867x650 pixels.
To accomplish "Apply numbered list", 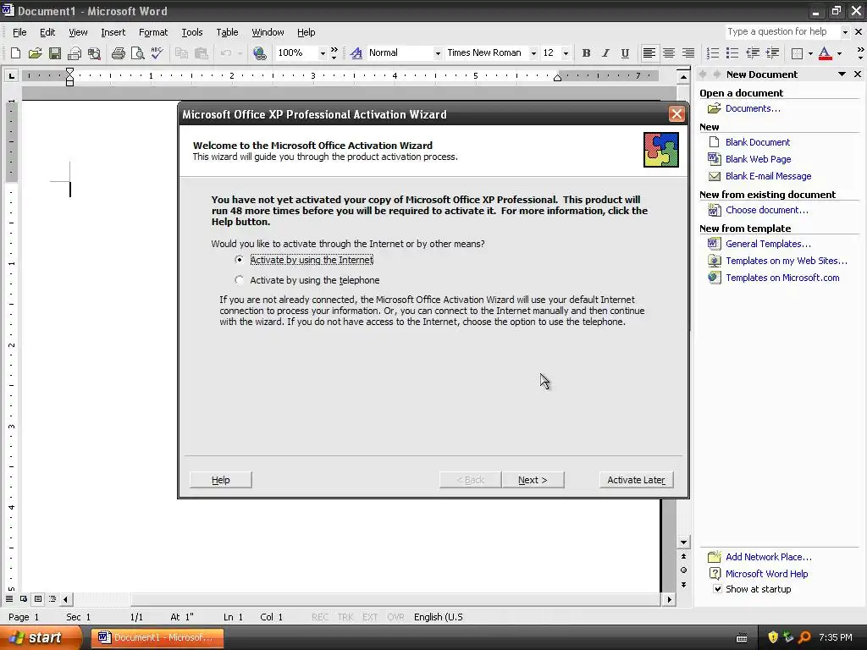I will coord(713,53).
